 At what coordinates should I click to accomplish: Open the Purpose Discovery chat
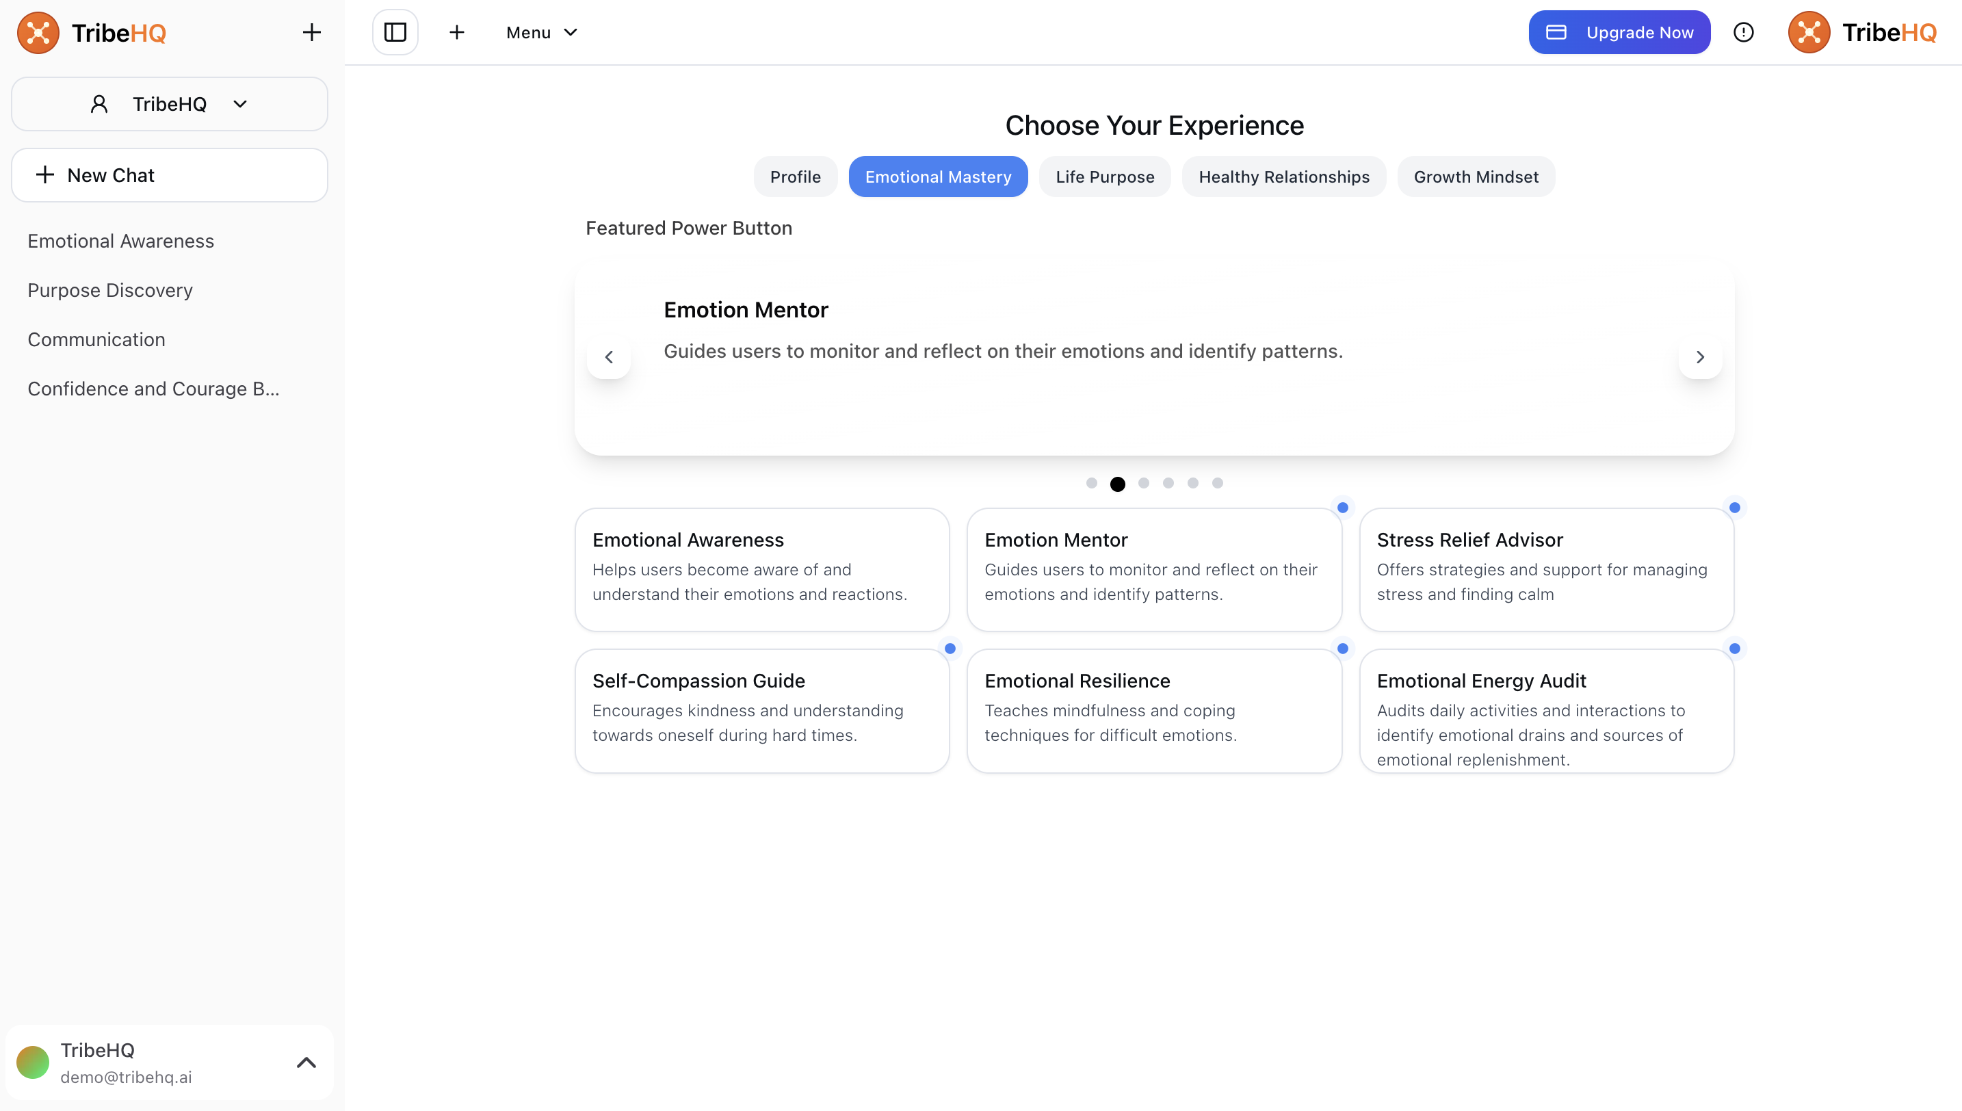tap(110, 290)
